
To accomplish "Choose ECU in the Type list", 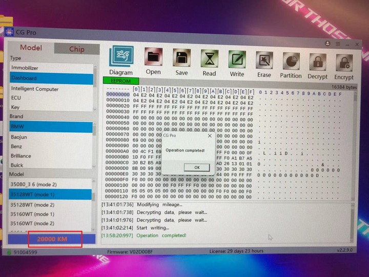I will click(51, 98).
